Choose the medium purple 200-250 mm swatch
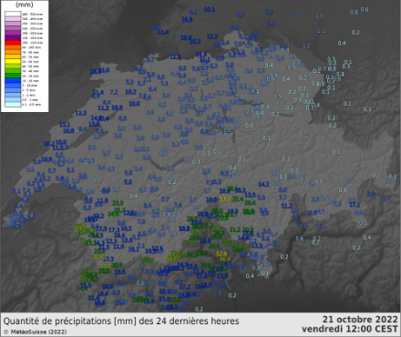The height and width of the screenshot is (337, 401). (13, 28)
